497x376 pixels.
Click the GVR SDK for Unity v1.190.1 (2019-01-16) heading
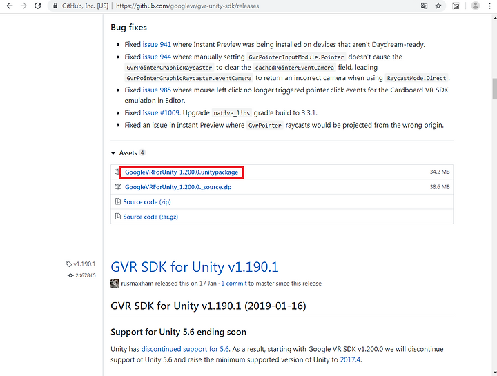pyautogui.click(x=208, y=306)
